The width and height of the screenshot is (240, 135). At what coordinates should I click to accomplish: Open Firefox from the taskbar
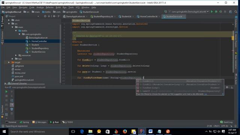tap(125, 132)
